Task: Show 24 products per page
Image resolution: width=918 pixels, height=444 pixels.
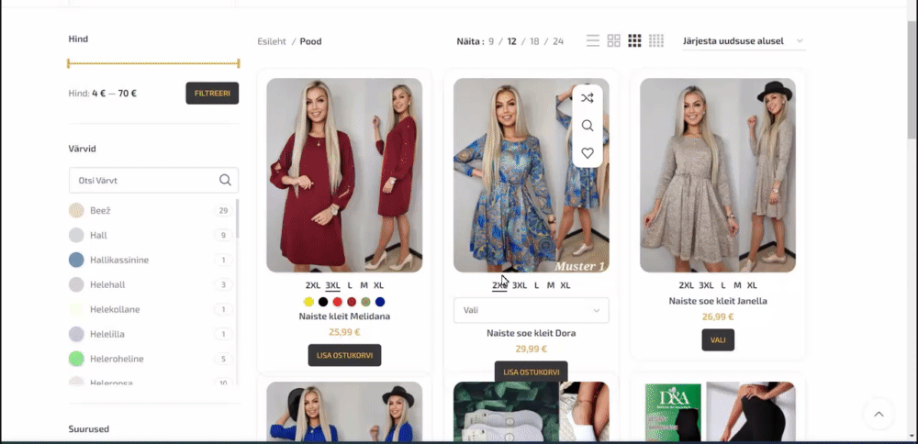Action: 558,41
